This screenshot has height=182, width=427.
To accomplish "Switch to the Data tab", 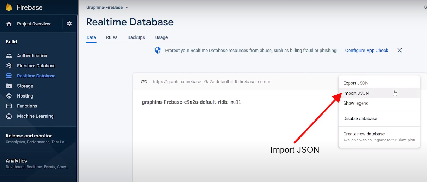I will [x=91, y=37].
